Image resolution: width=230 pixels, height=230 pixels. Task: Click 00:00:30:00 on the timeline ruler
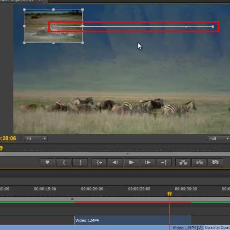click(x=186, y=189)
